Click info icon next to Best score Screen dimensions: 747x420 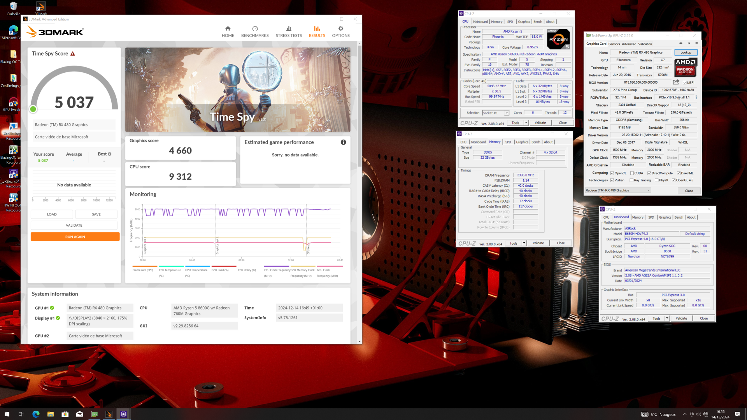110,154
